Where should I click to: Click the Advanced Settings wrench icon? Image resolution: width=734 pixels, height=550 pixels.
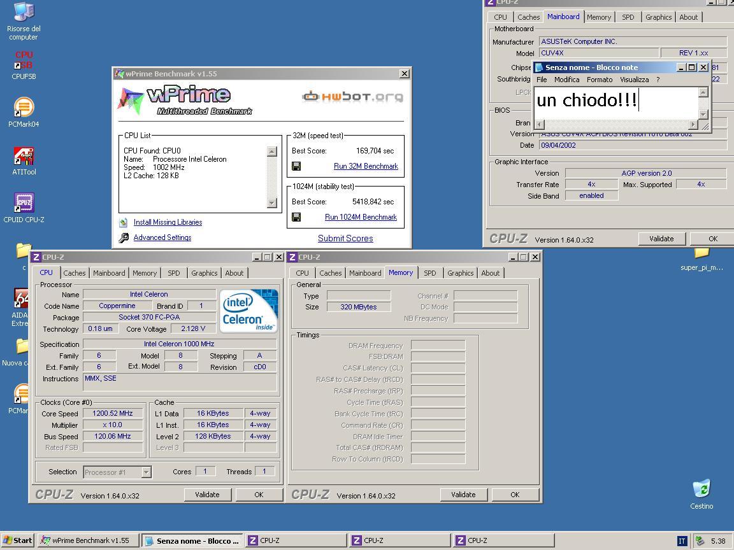[124, 237]
